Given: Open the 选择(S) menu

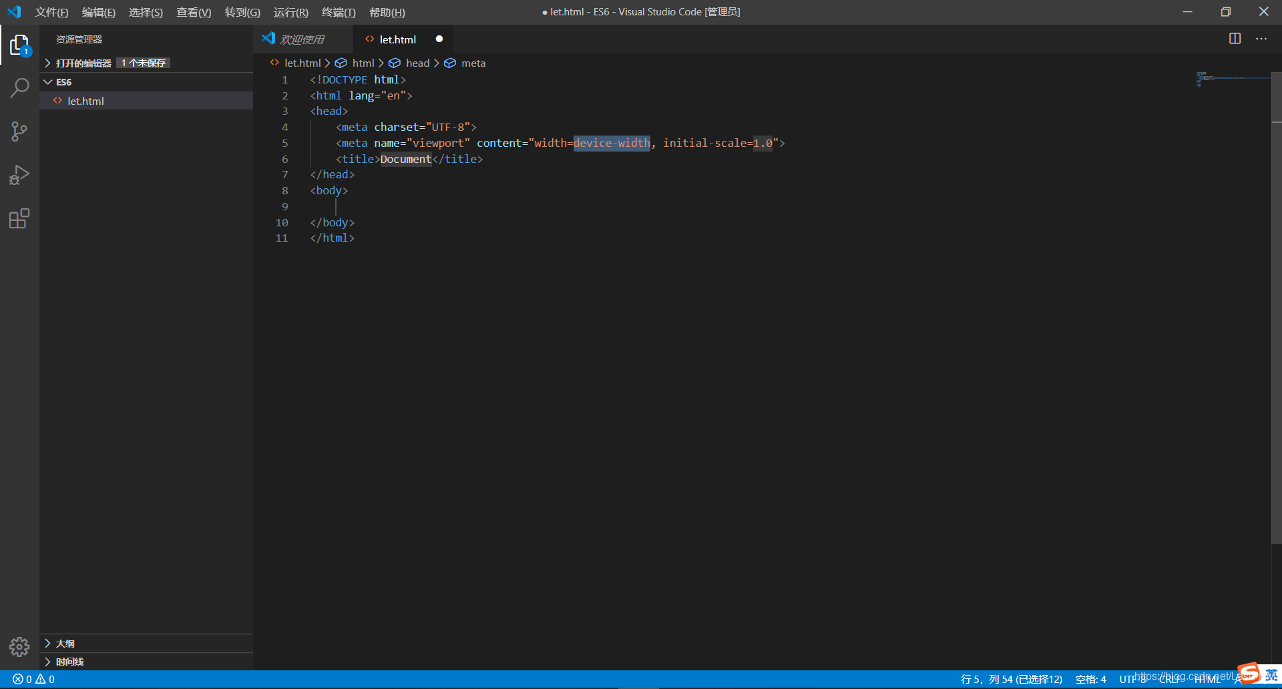Looking at the screenshot, I should 146,12.
